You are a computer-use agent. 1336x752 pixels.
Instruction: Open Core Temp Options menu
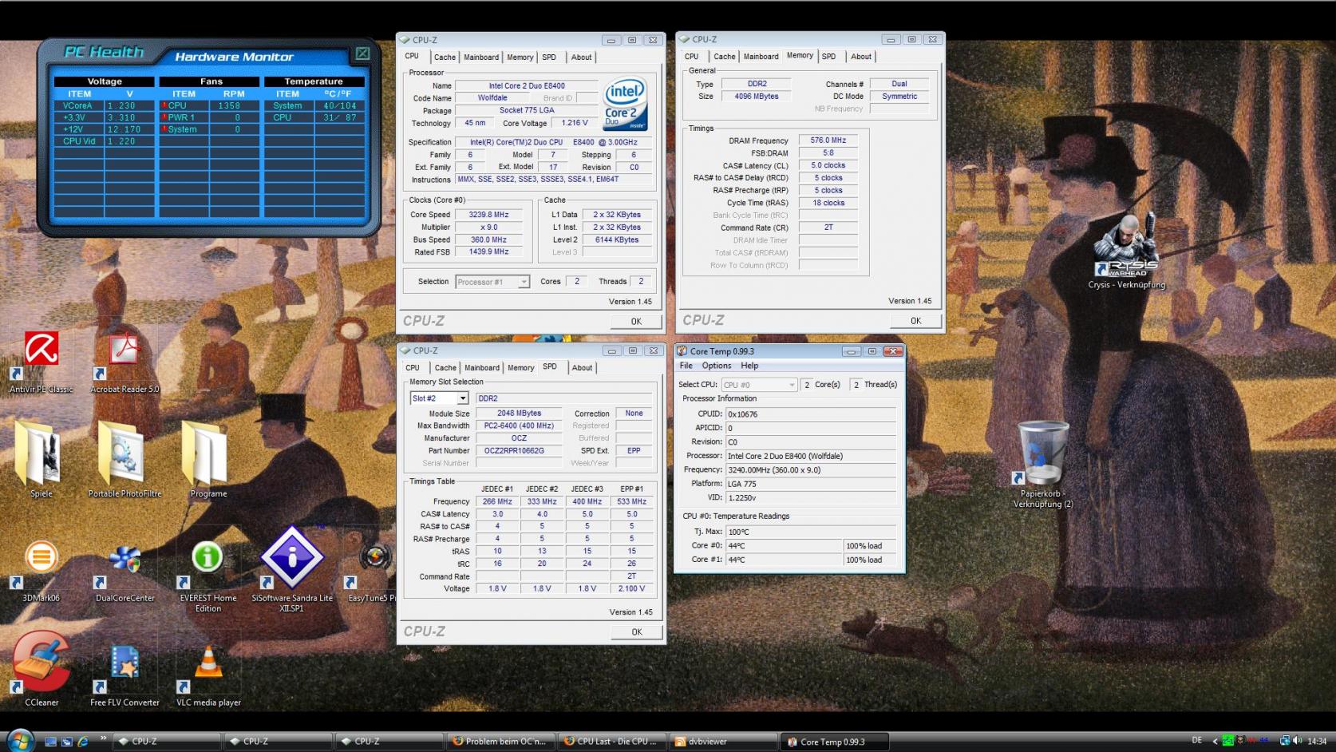point(717,366)
